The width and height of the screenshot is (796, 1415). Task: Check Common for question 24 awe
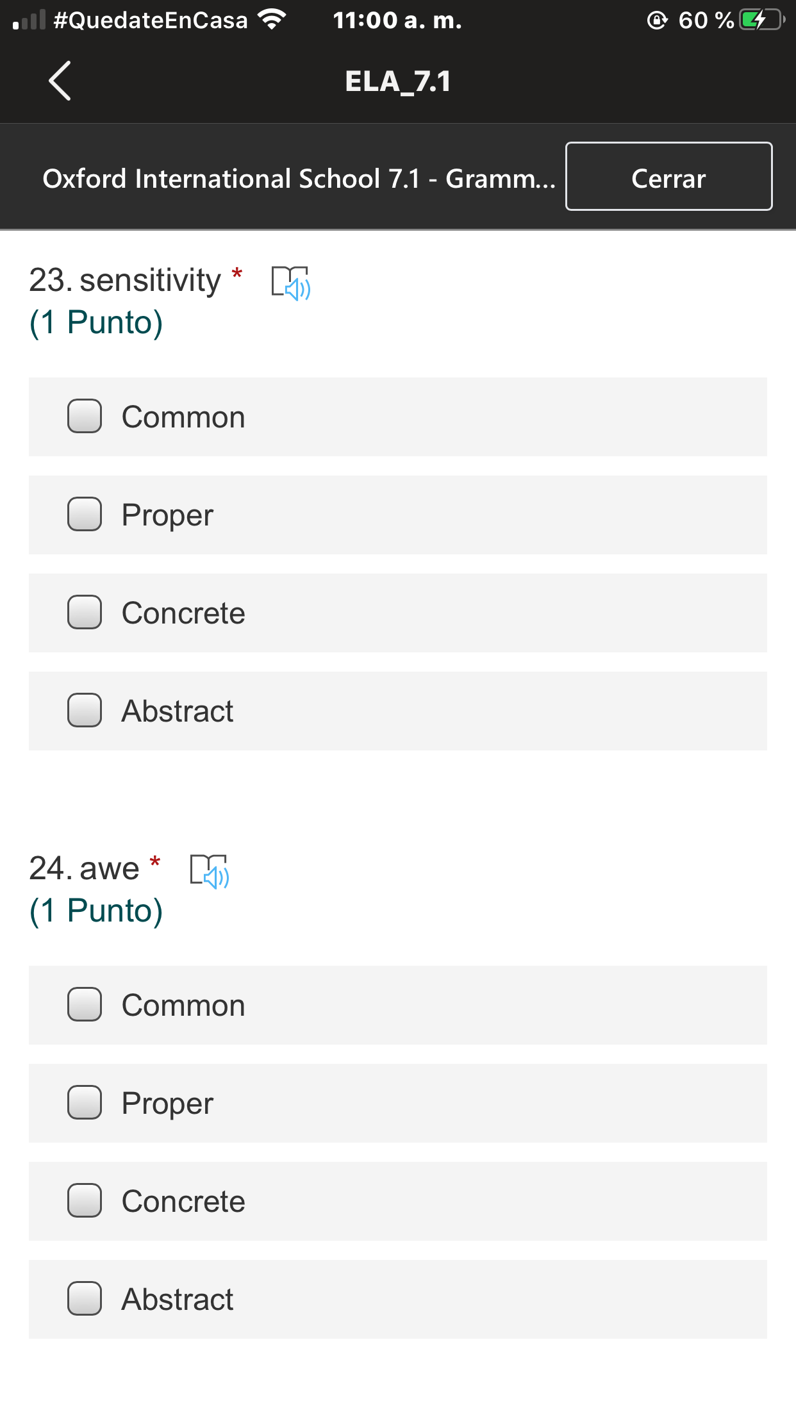85,1005
